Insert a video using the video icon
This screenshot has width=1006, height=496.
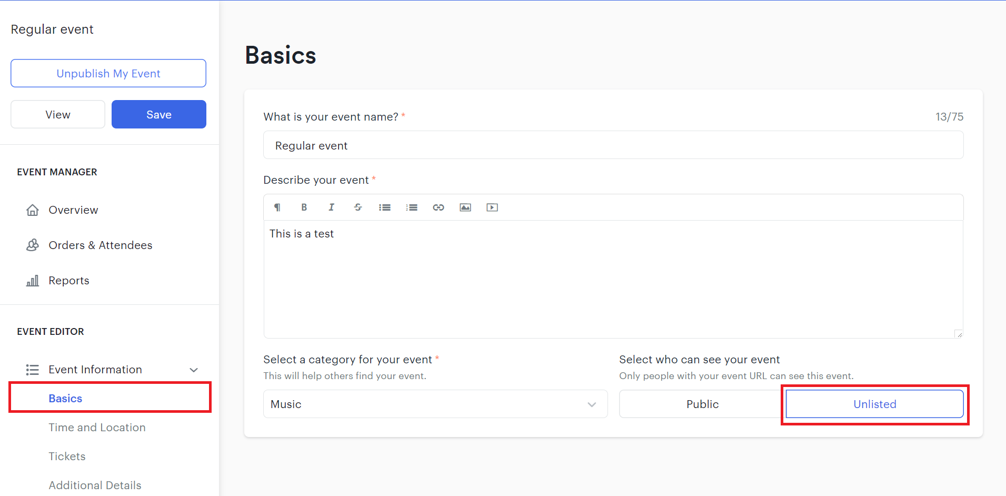pos(492,207)
